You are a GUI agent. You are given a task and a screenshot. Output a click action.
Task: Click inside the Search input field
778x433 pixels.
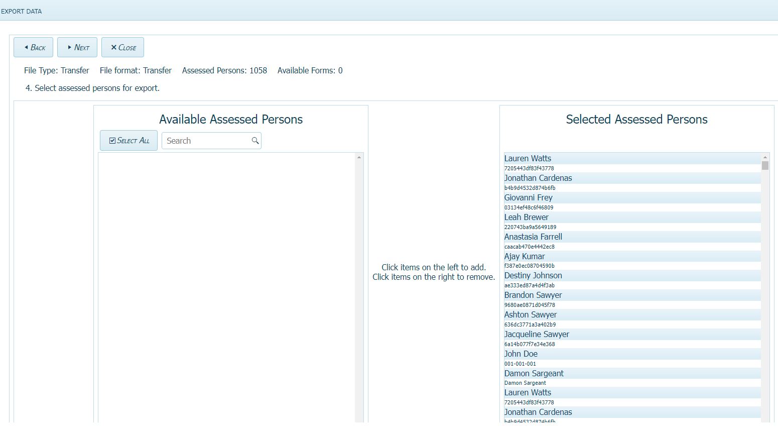[206, 141]
